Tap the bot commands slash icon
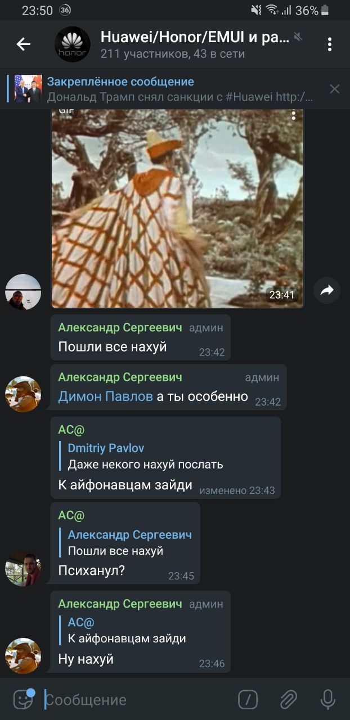The image size is (350, 720). pyautogui.click(x=248, y=700)
